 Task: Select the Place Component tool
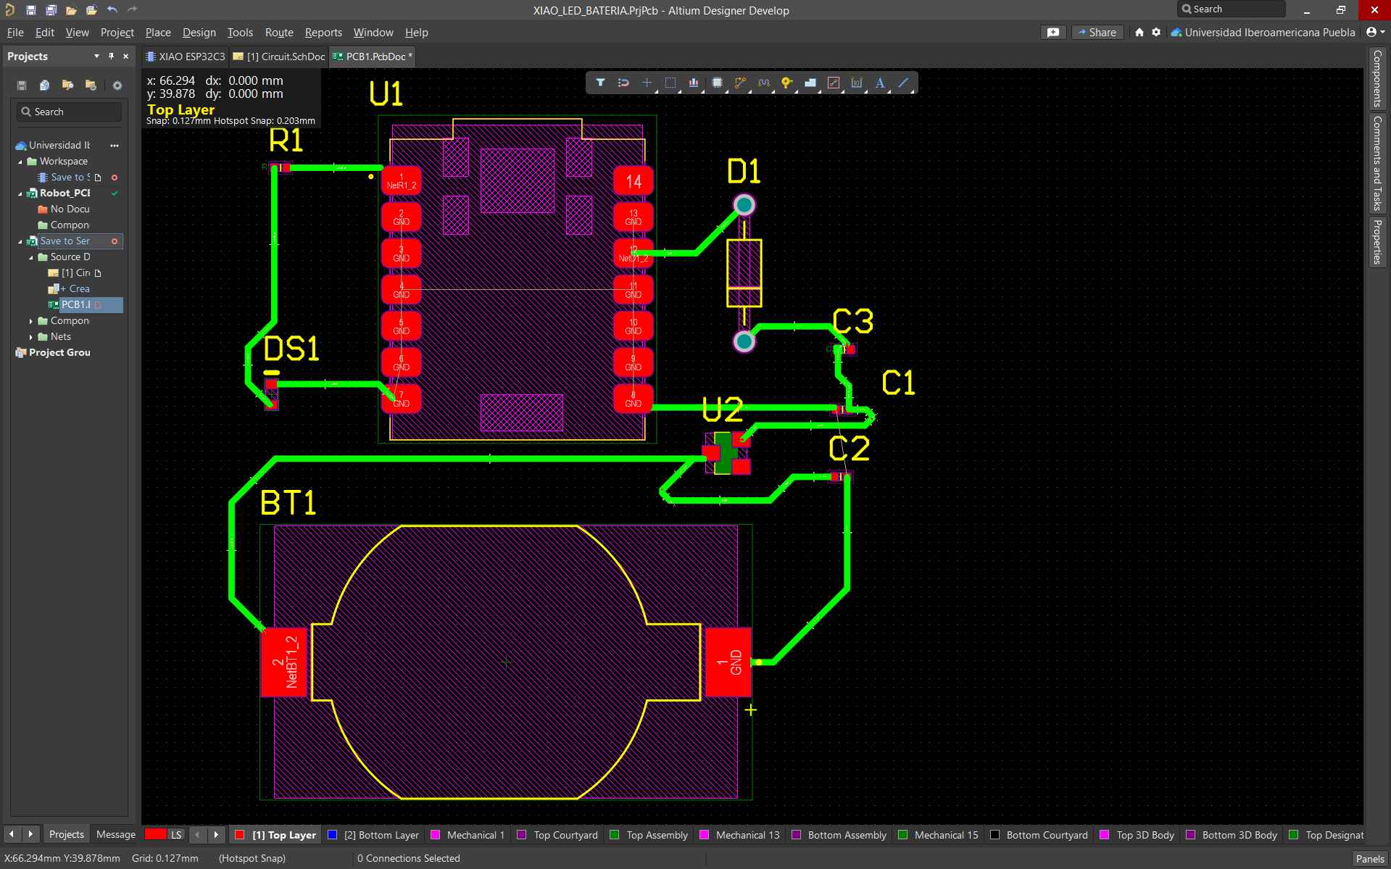pos(718,83)
